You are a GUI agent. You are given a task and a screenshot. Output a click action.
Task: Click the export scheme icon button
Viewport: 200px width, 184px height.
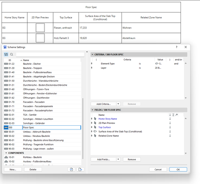(x=80, y=169)
